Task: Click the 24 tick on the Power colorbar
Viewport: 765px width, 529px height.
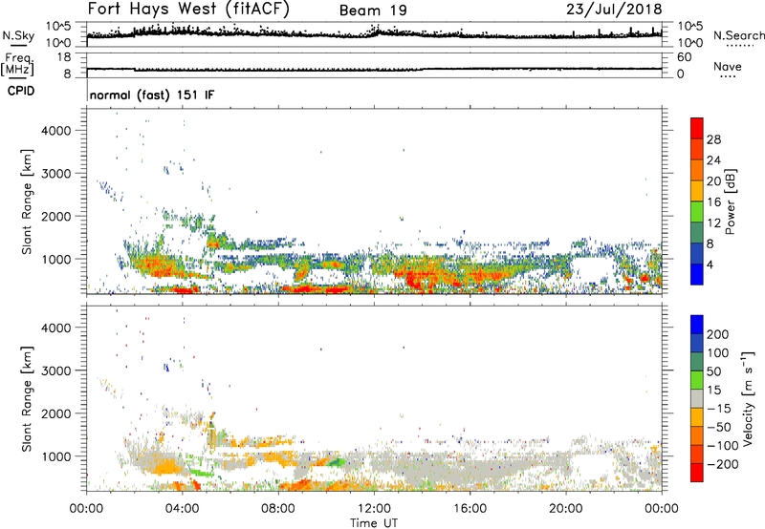Action: point(713,160)
